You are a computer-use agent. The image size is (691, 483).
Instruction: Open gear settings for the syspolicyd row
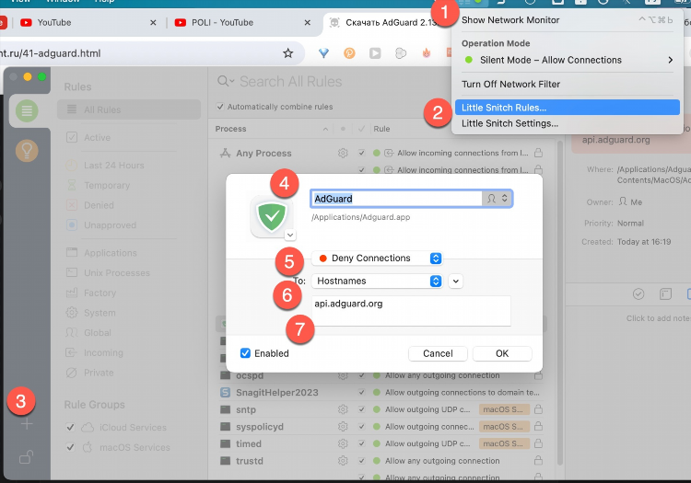click(x=343, y=427)
